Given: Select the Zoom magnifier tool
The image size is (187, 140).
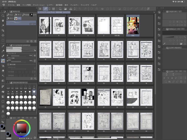Looking at the screenshot, I should [x=3, y=16].
